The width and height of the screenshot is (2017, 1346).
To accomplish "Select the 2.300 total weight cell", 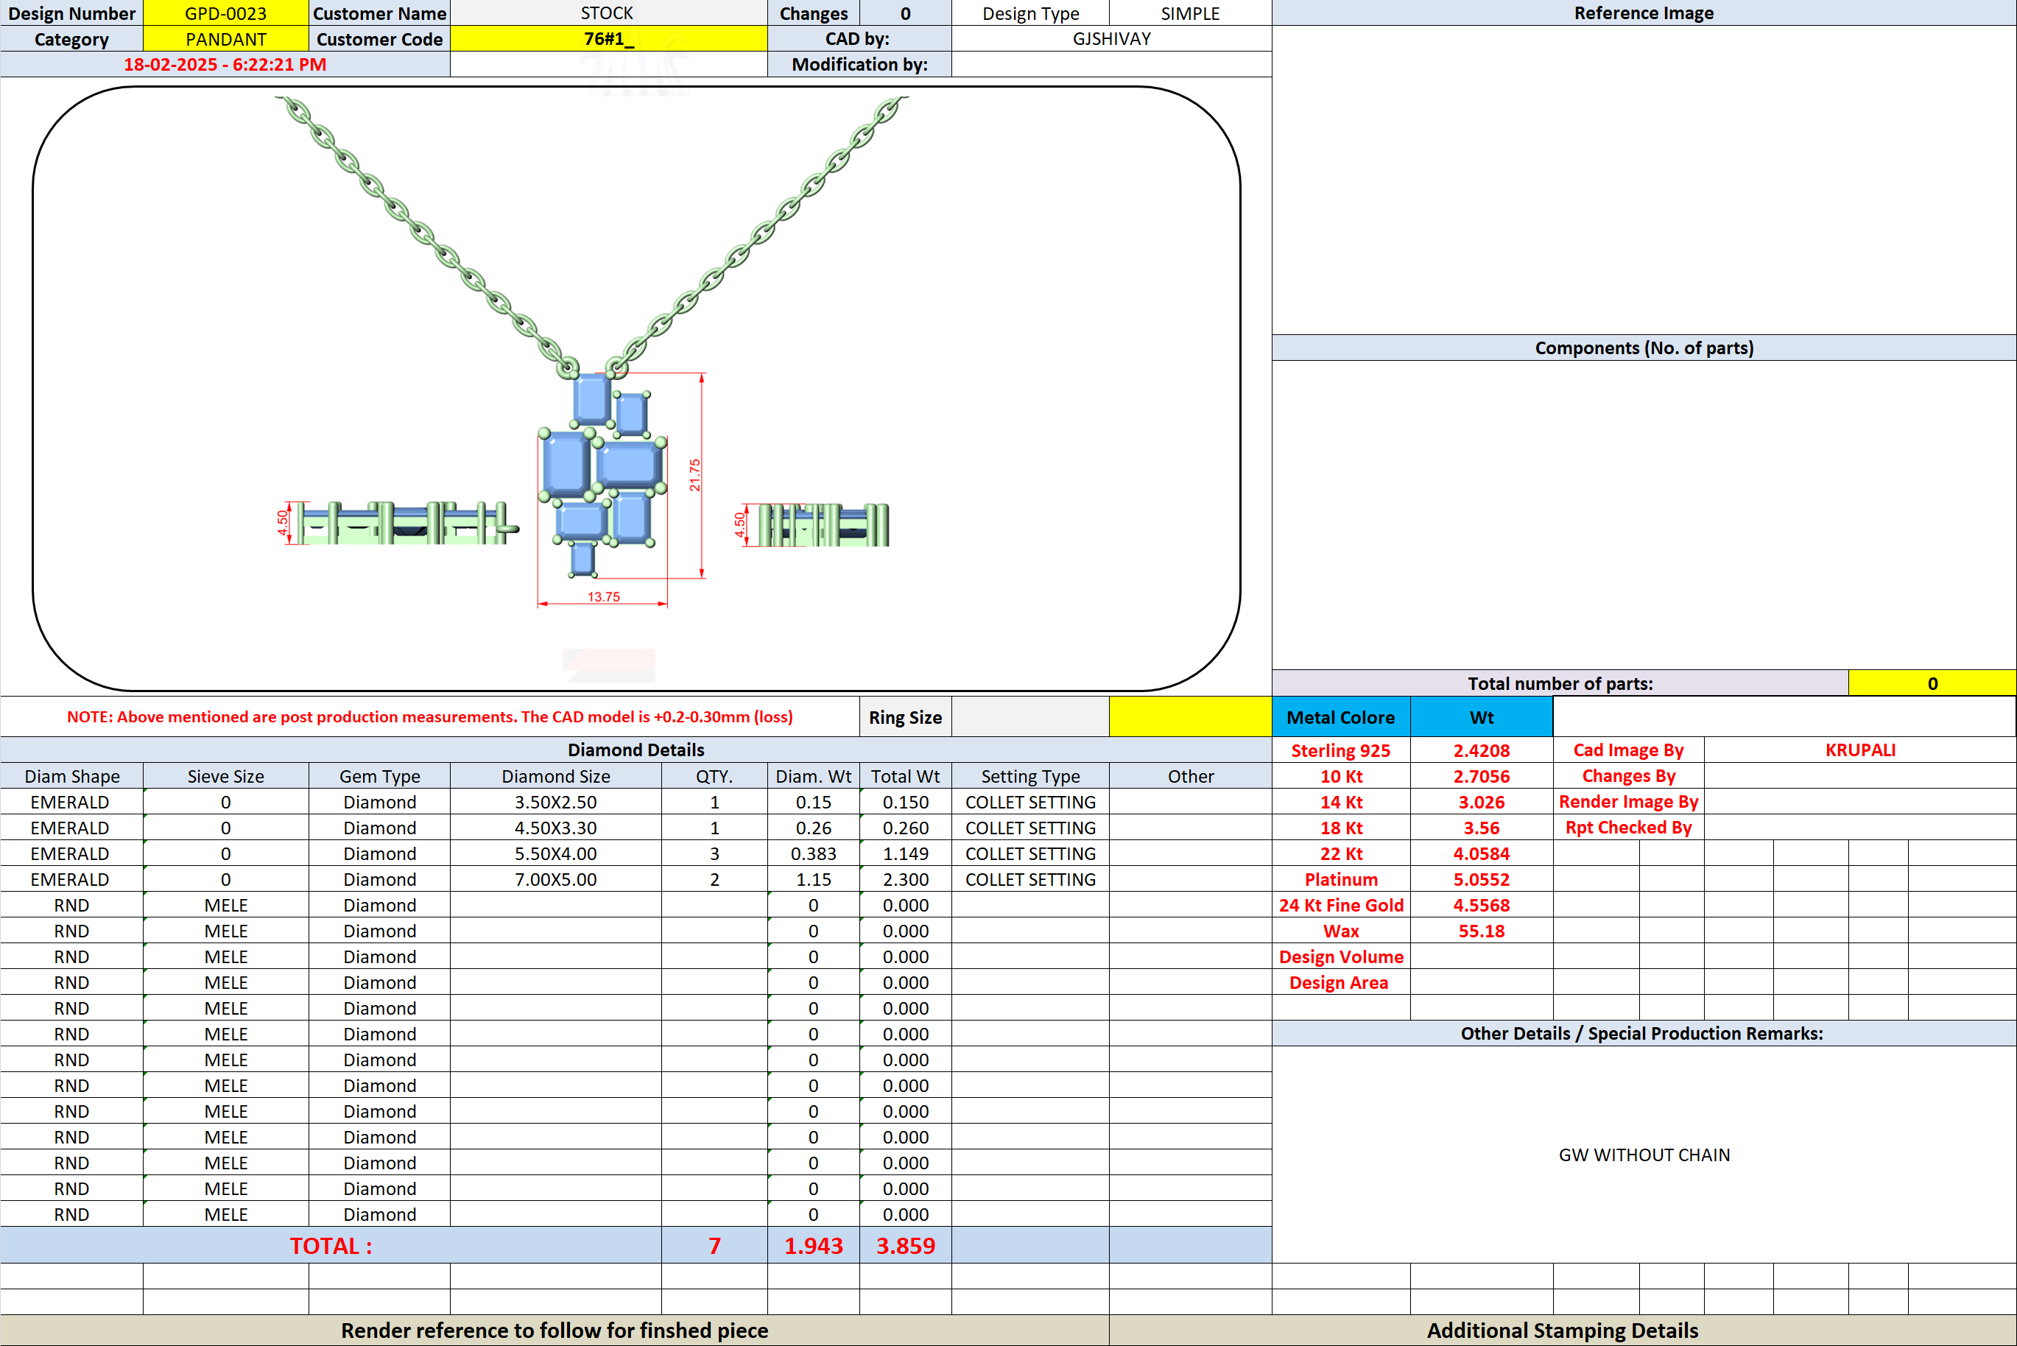I will (x=906, y=879).
